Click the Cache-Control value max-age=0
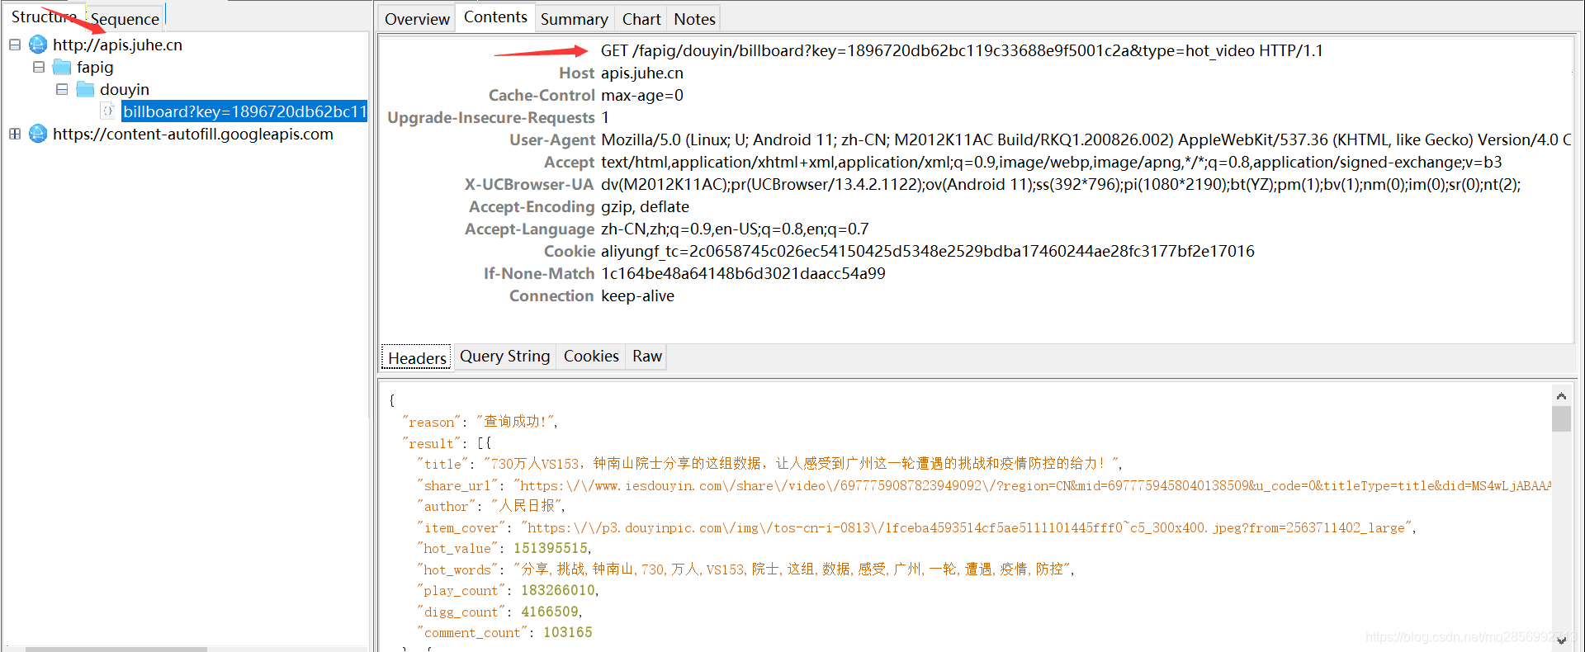This screenshot has height=652, width=1585. (642, 95)
